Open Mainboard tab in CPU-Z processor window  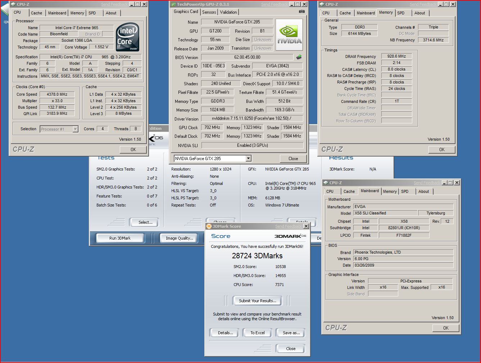pos(57,13)
